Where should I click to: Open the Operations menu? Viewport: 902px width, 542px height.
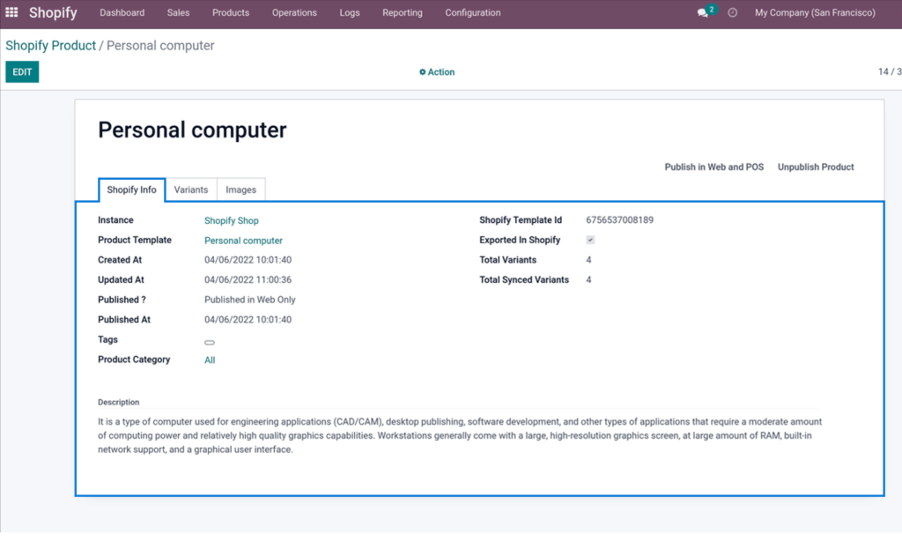click(x=294, y=12)
